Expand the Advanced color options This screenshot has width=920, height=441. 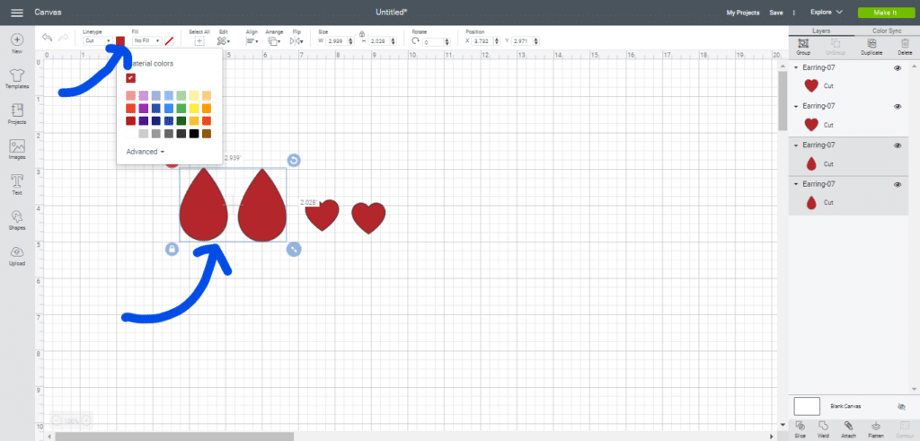tap(145, 152)
